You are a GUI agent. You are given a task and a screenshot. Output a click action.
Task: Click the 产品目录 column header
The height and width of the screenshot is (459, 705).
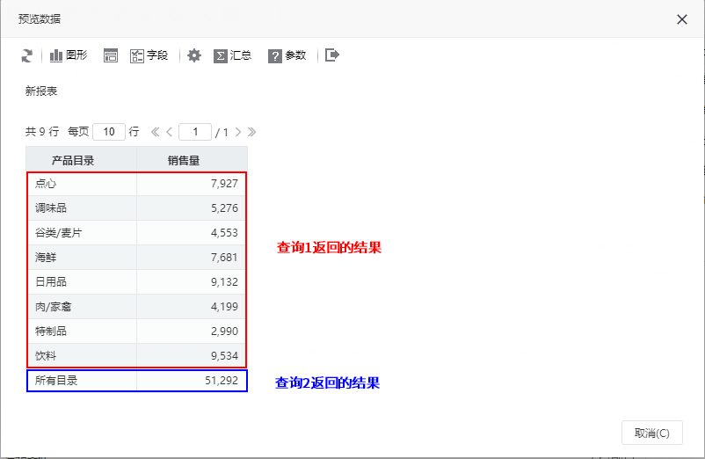click(82, 160)
